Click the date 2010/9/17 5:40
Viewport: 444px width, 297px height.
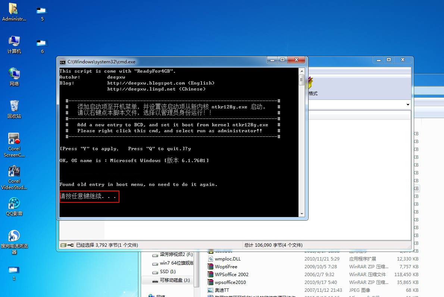tap(321, 282)
